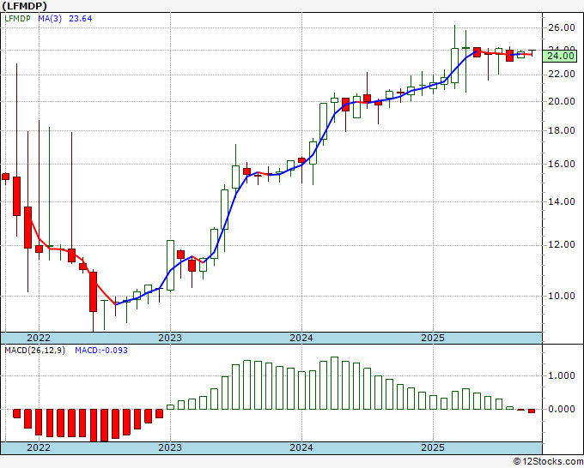584x468 pixels.
Task: Click the 2025 label on MACD panel axis
Action: click(433, 447)
